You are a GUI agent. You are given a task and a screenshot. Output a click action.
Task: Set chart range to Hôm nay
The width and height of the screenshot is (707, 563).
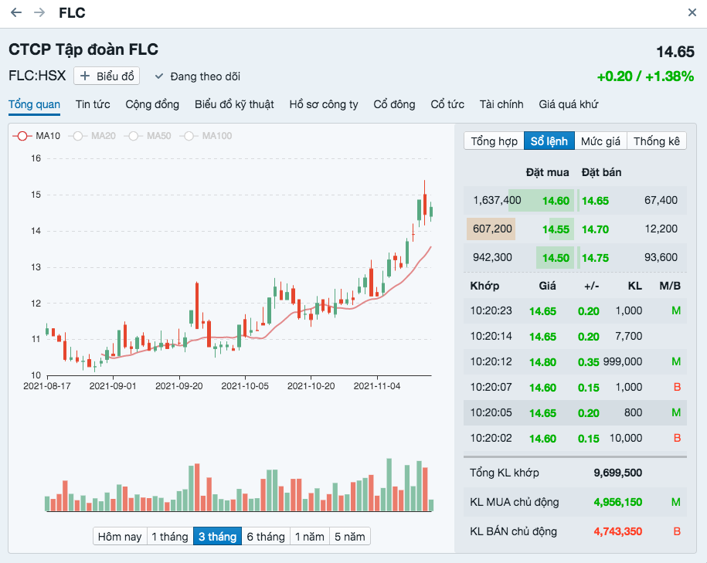click(x=120, y=537)
